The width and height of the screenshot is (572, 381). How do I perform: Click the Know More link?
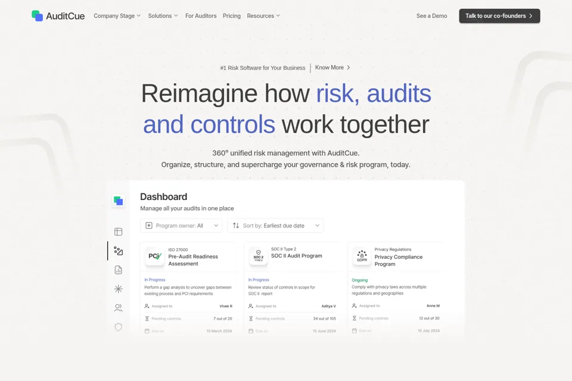point(332,67)
